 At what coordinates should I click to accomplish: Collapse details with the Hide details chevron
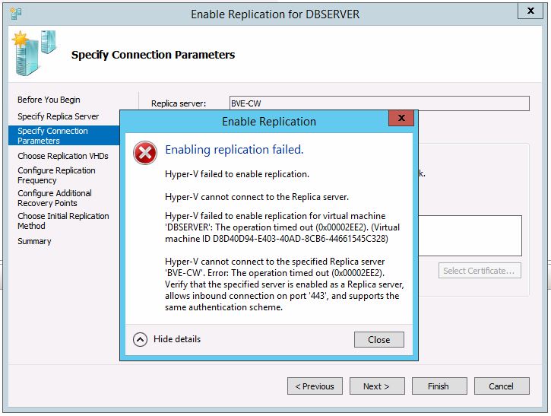coord(140,339)
